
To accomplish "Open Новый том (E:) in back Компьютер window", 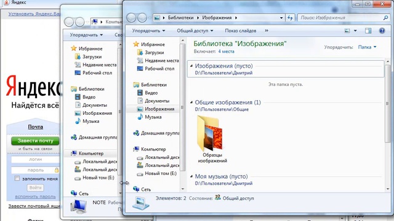I will coord(95,177).
